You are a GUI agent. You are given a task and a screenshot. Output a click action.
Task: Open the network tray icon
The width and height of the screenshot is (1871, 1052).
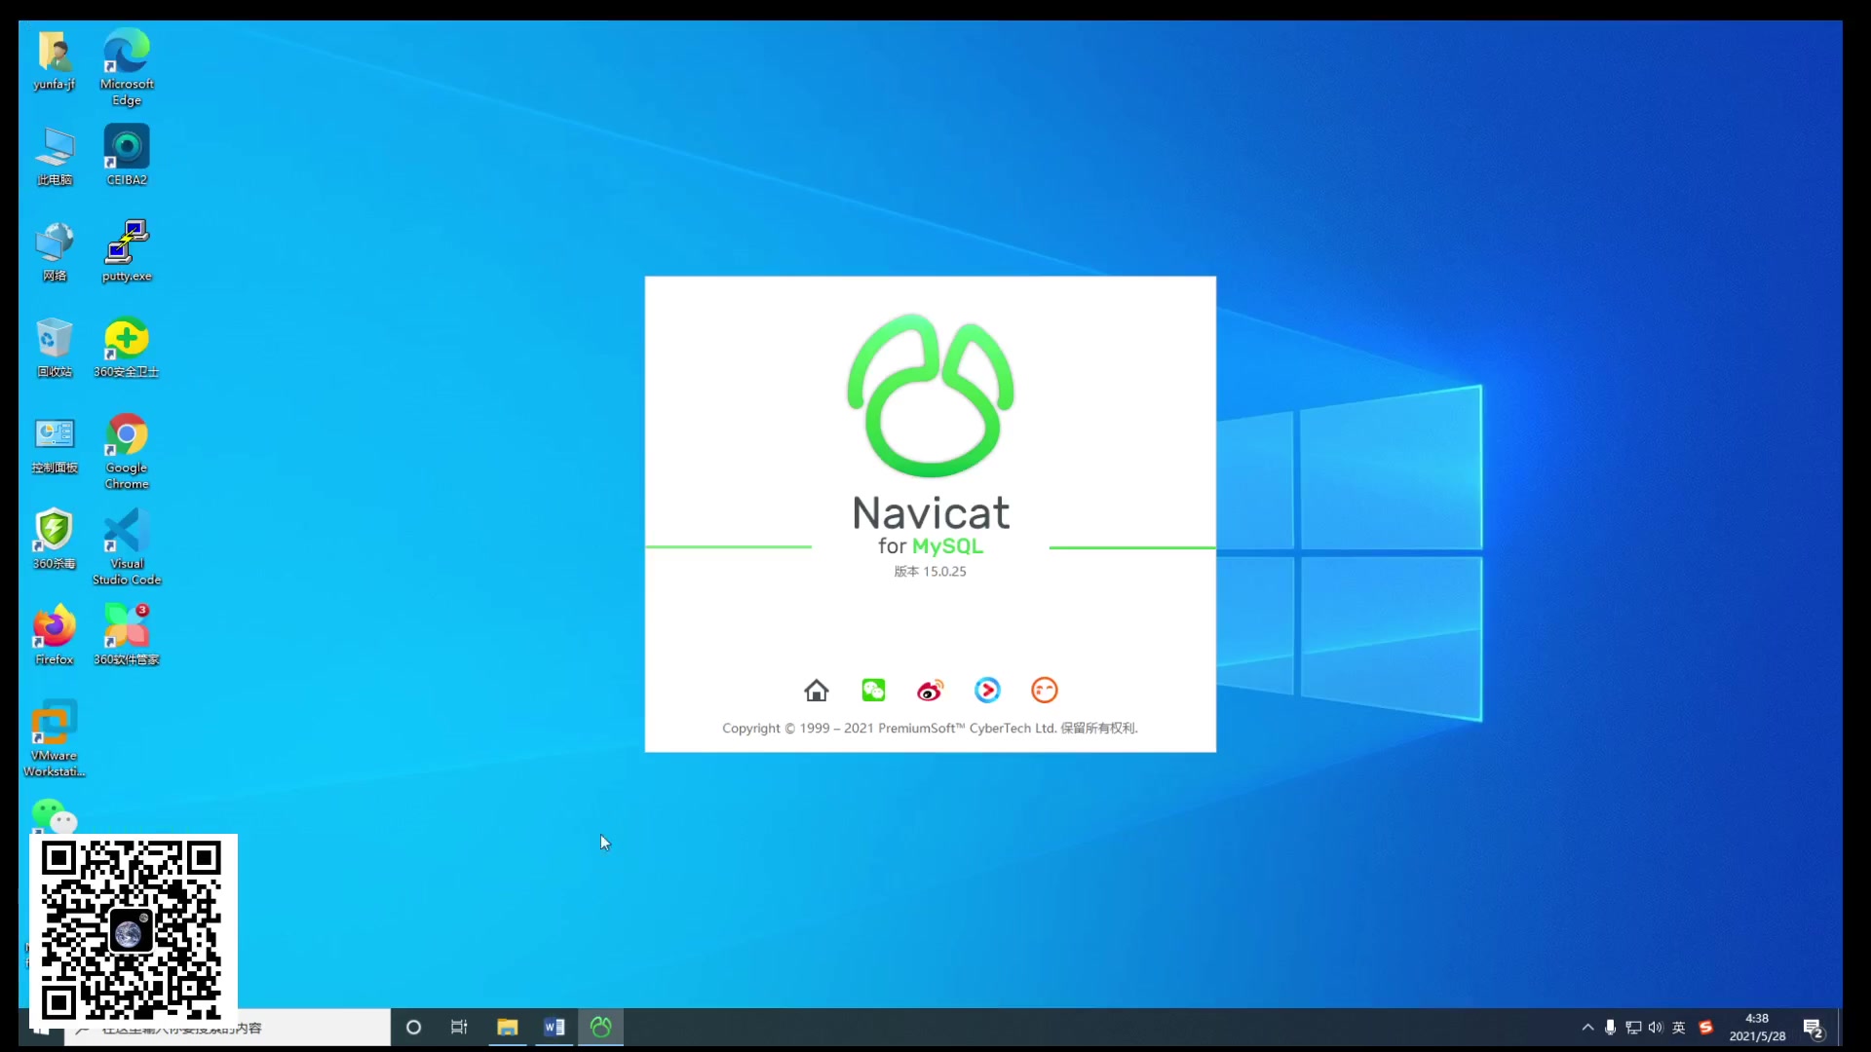(1633, 1027)
